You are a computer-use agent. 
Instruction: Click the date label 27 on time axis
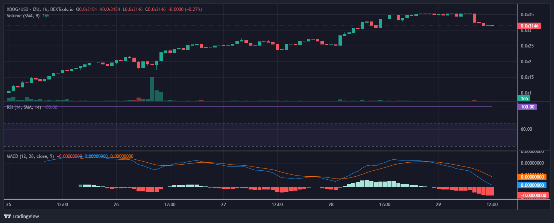223,205
